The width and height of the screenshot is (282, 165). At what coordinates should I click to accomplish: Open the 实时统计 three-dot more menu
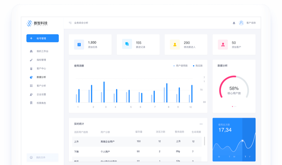(201, 124)
